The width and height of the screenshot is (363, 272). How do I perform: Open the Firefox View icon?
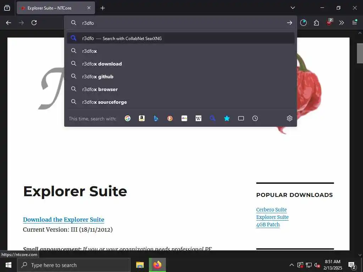tap(7, 8)
